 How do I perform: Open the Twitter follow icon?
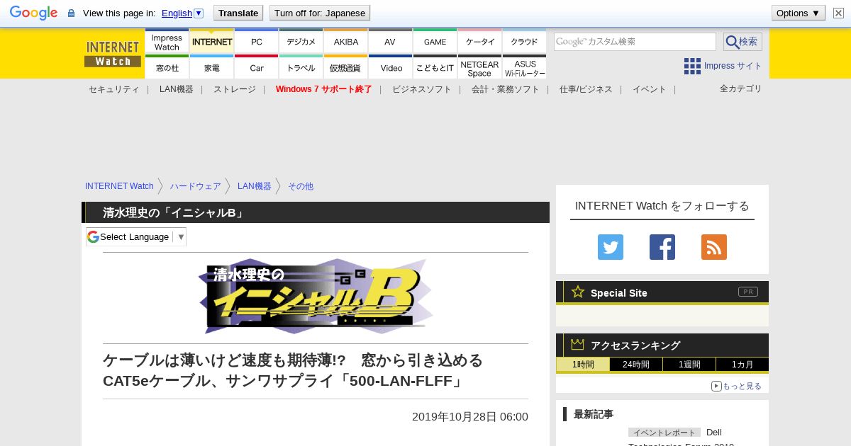pos(611,247)
